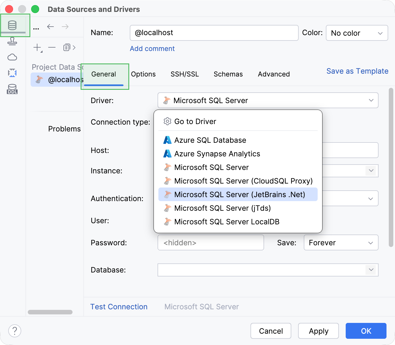Image resolution: width=395 pixels, height=345 pixels.
Task: Navigate back using the left arrow icon
Action: click(x=50, y=27)
